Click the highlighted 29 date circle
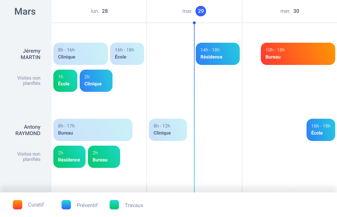This screenshot has height=217, width=337. coord(201,11)
